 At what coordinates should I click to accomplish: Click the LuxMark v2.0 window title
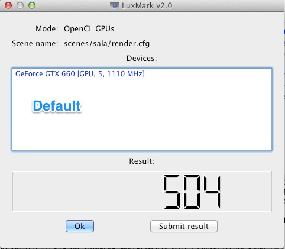click(147, 5)
